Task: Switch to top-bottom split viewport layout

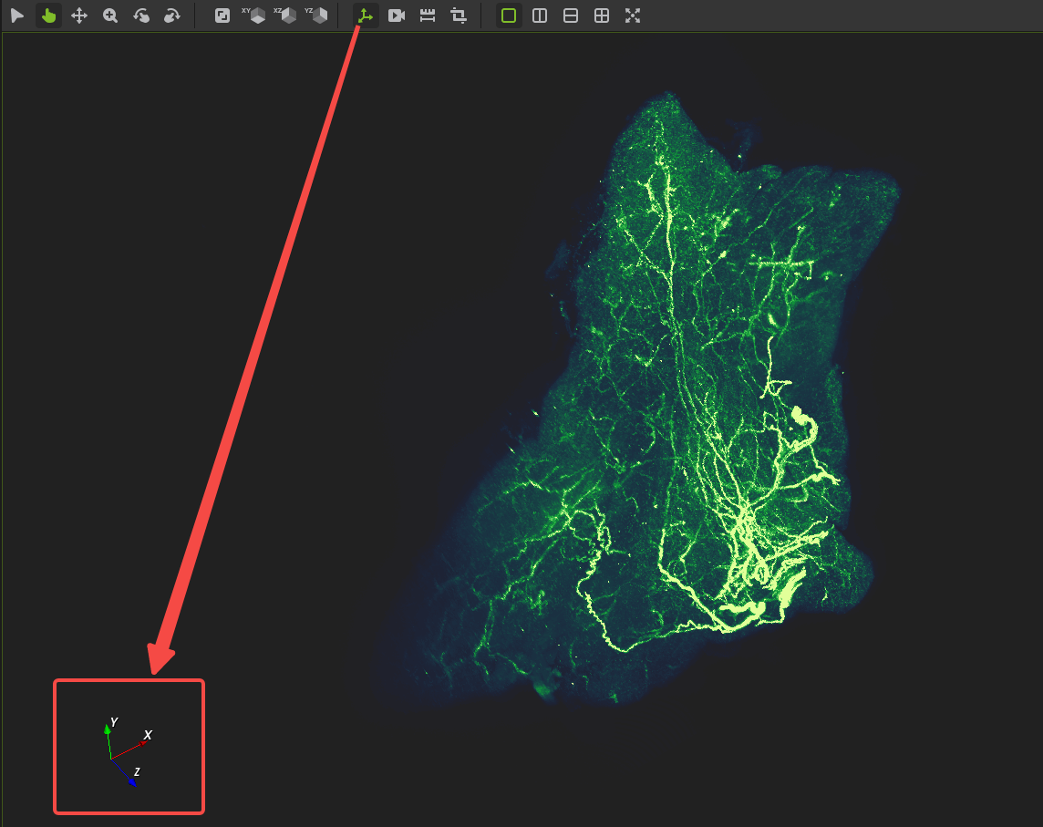Action: [571, 16]
